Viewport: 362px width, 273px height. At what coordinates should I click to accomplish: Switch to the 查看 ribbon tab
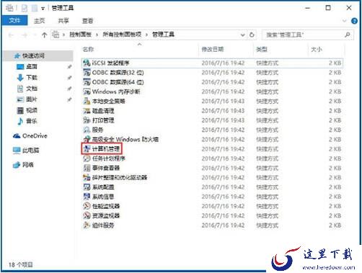click(87, 21)
